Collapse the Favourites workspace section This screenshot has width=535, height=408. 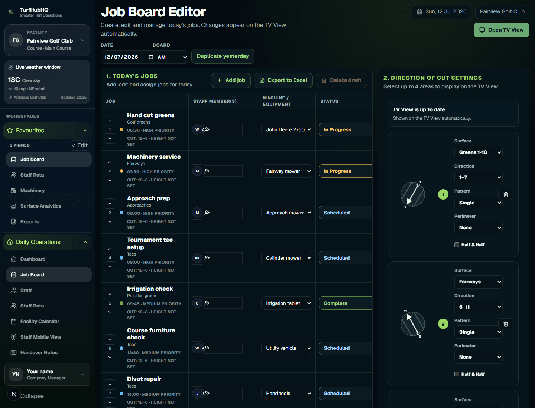point(47,131)
